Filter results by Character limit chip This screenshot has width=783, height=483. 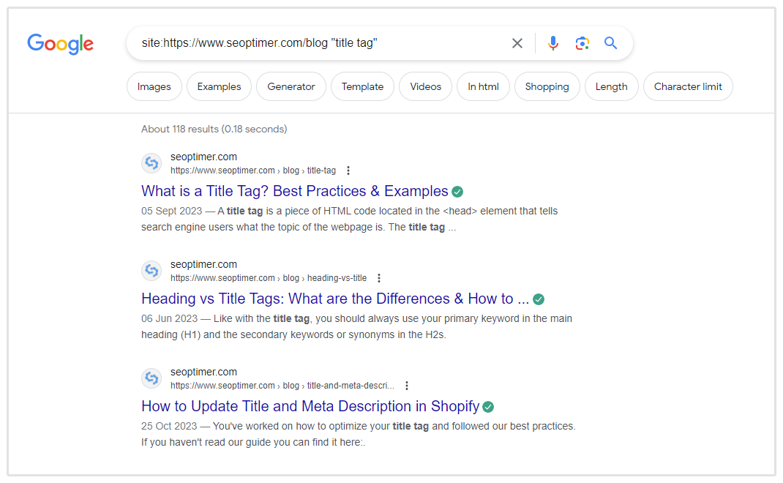click(688, 86)
